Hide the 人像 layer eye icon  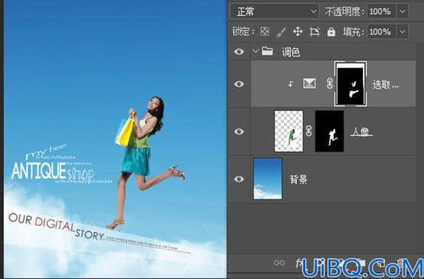pos(239,132)
